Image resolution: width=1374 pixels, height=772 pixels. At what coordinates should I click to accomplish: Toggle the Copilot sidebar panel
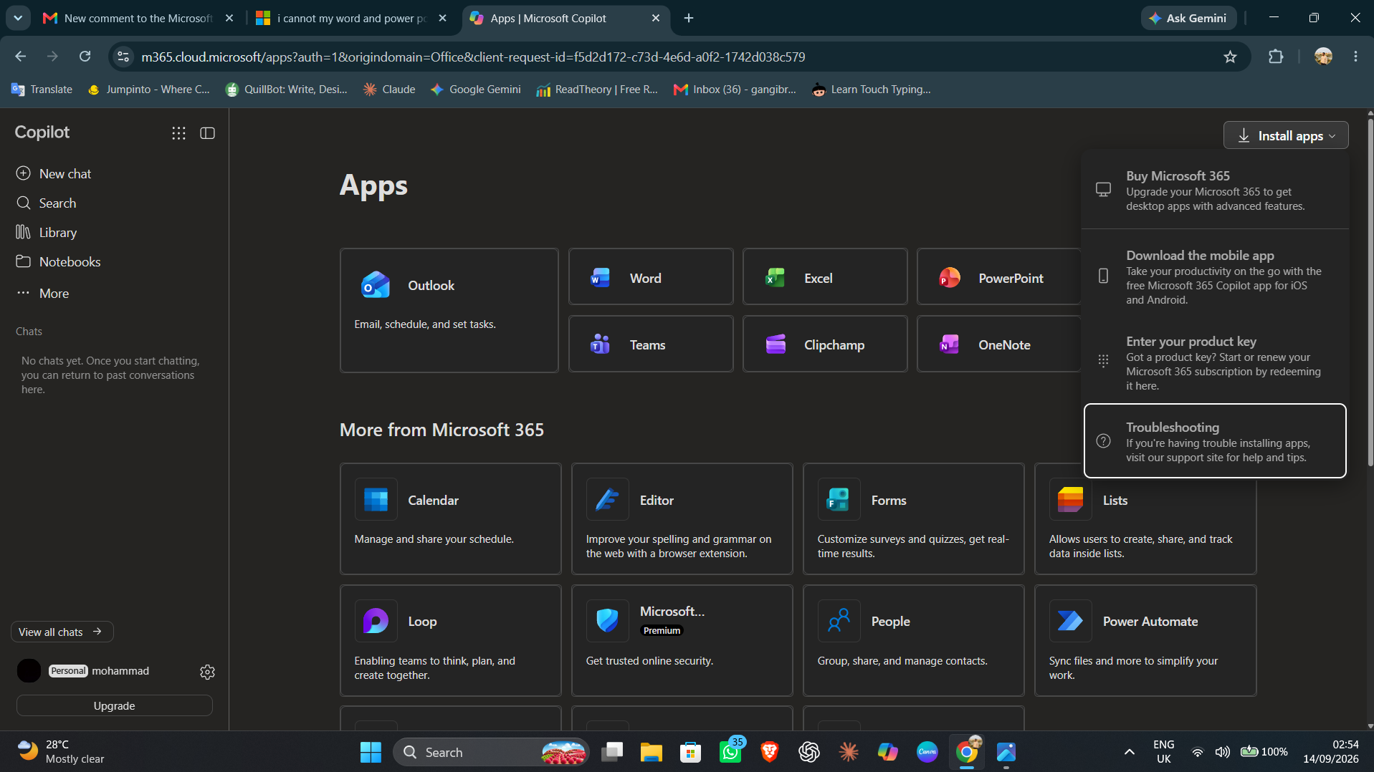[207, 133]
